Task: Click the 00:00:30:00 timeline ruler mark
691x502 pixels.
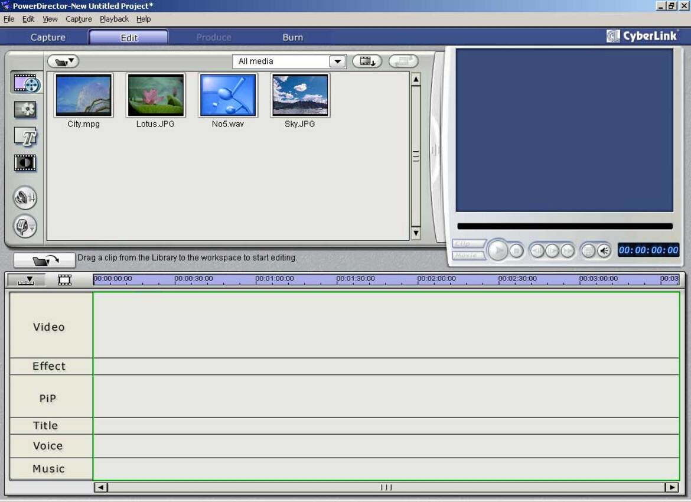Action: [x=194, y=279]
